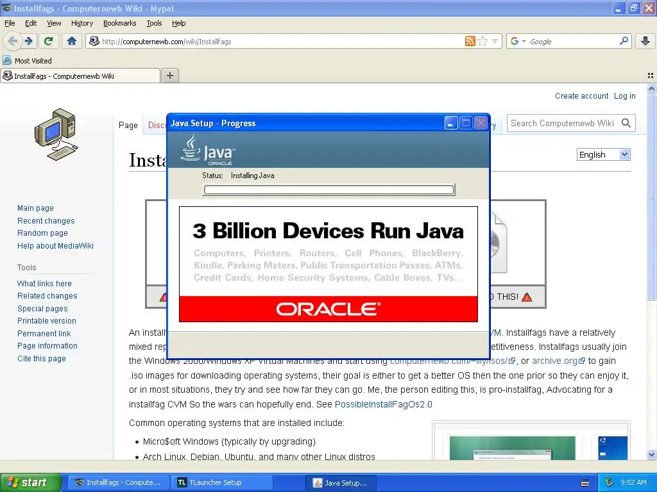The width and height of the screenshot is (657, 492).
Task: Open Printable version link
Action: point(46,321)
